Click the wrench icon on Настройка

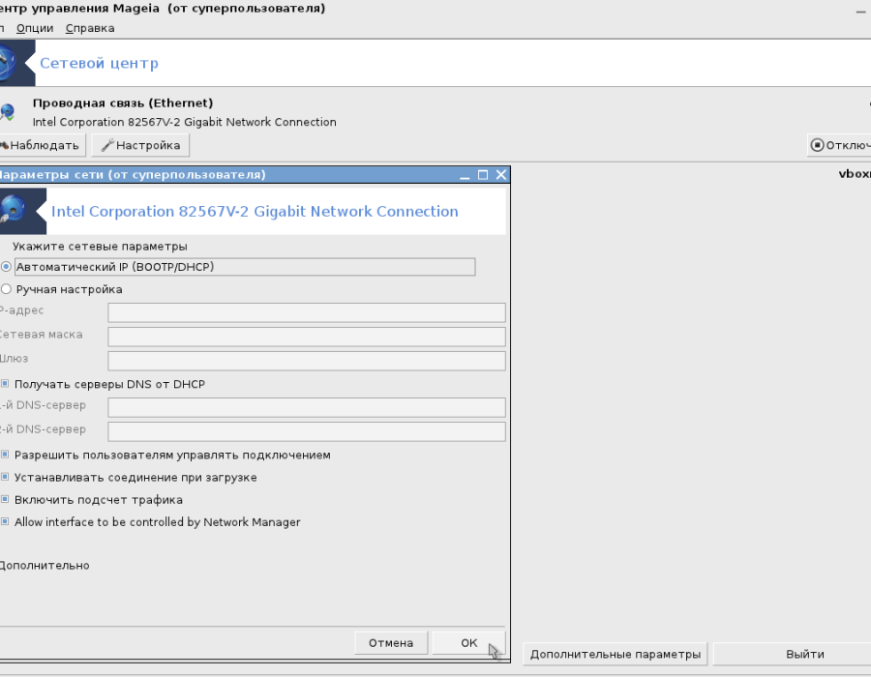[x=107, y=145]
